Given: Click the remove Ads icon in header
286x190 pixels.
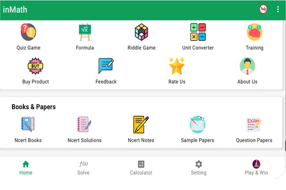Looking at the screenshot, I should (263, 9).
